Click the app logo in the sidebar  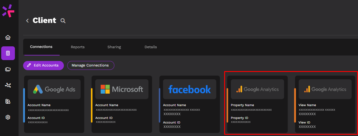pos(8,11)
